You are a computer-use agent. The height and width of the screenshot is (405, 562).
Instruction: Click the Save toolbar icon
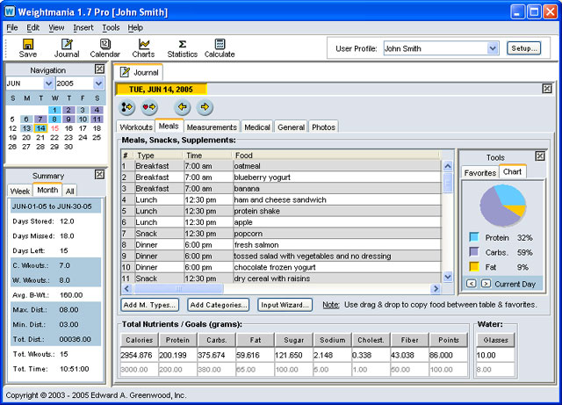(27, 48)
